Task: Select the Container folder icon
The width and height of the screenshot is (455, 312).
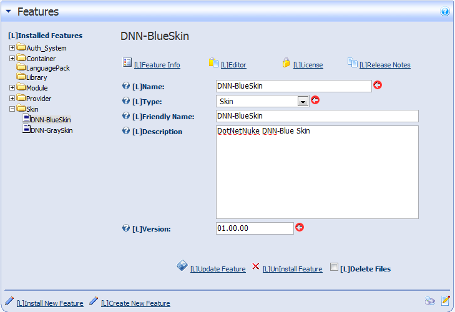Action: click(x=21, y=57)
